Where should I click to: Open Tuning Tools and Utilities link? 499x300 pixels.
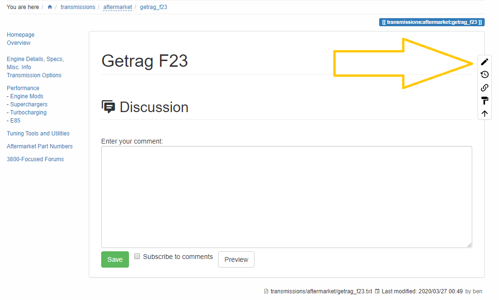(38, 134)
